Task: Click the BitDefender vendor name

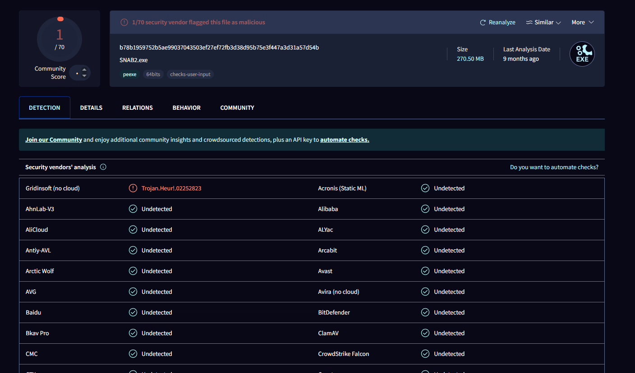Action: [334, 312]
